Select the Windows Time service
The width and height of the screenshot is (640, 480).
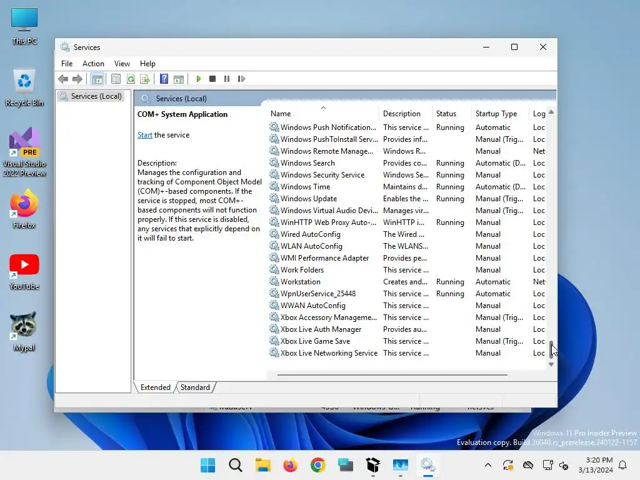tap(407, 186)
